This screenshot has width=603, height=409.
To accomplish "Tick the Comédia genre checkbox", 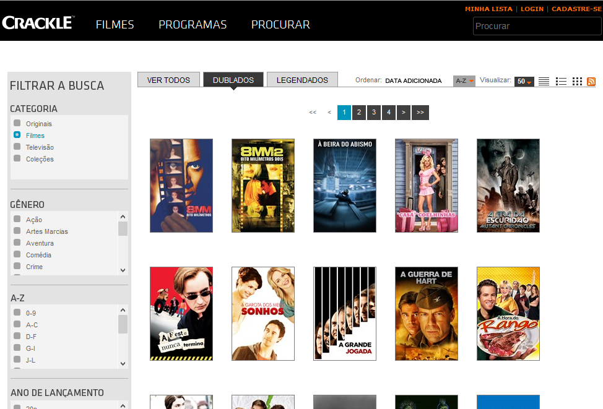I will [17, 254].
